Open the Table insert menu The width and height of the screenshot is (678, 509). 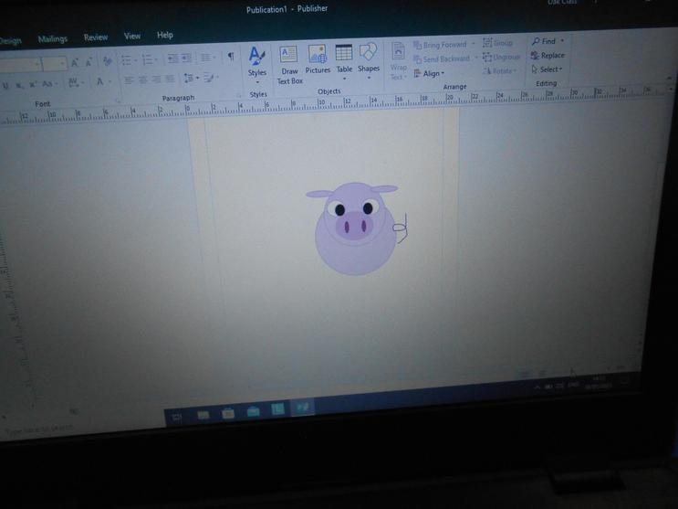coord(344,62)
